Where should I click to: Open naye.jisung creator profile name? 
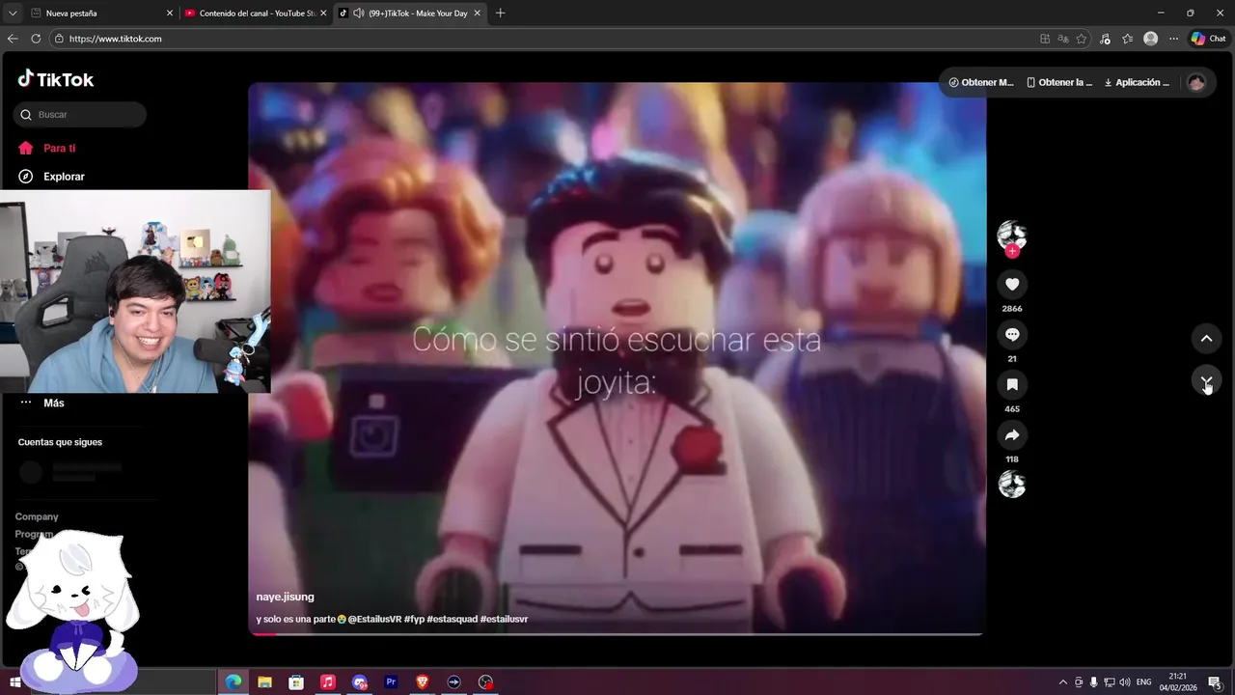(x=285, y=597)
